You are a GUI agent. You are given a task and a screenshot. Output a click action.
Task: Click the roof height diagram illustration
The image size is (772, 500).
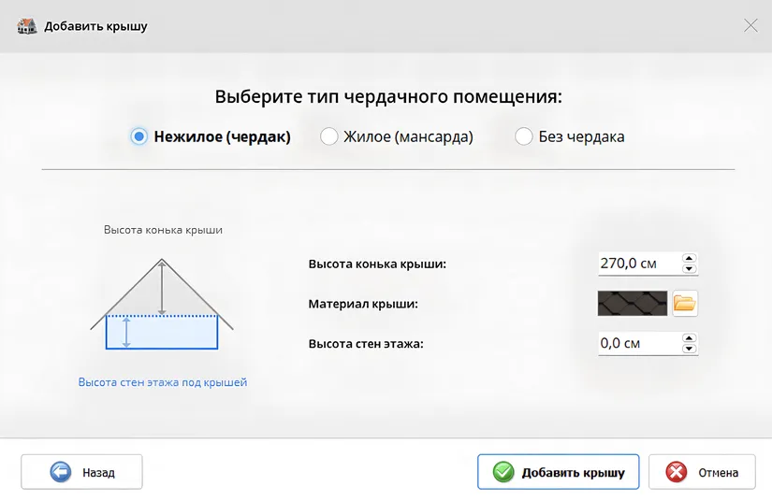pyautogui.click(x=162, y=304)
